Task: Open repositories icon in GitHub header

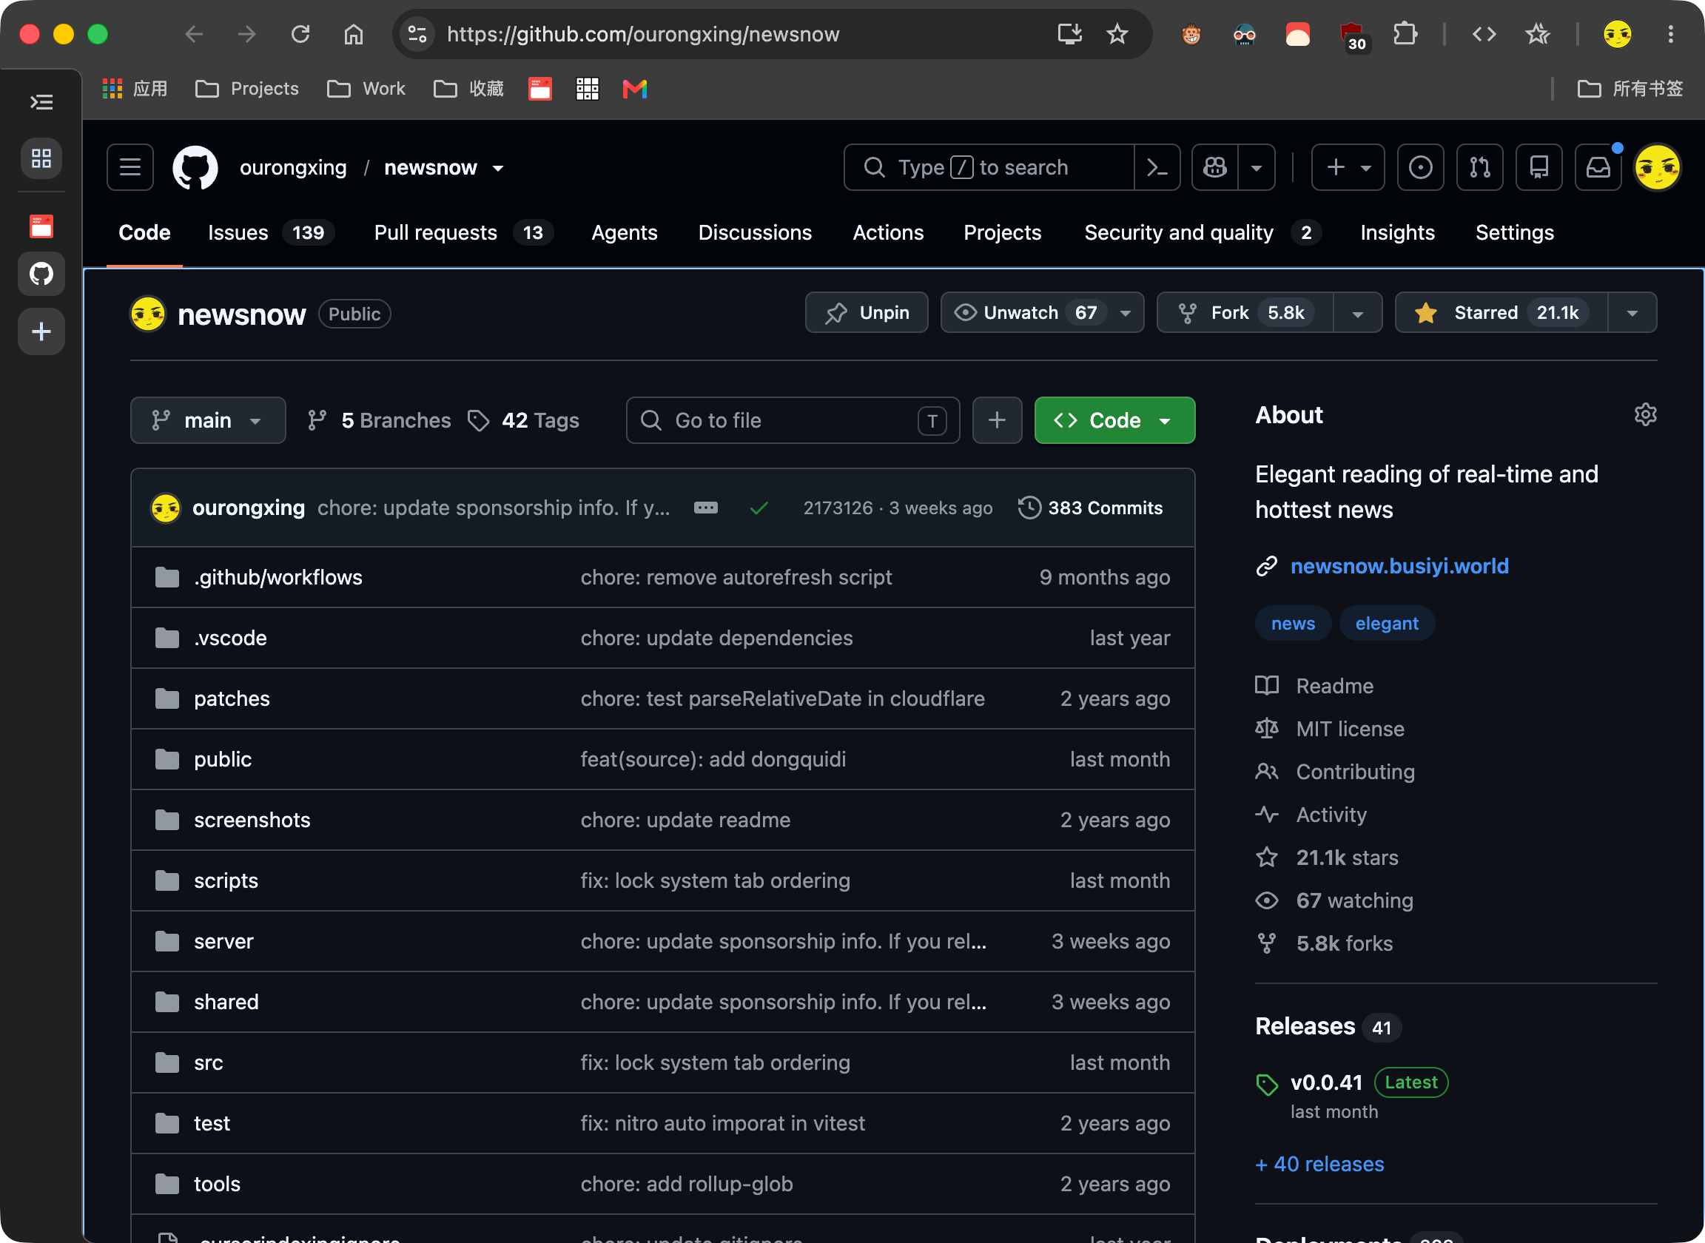Action: 1538,167
